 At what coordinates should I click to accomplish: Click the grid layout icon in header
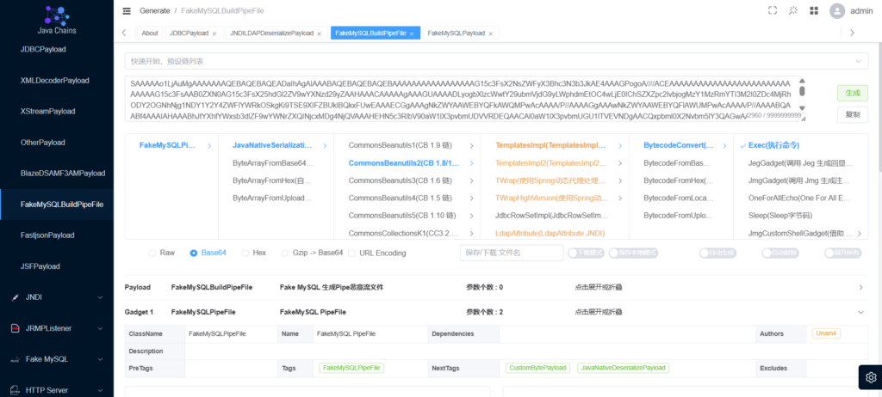814,10
